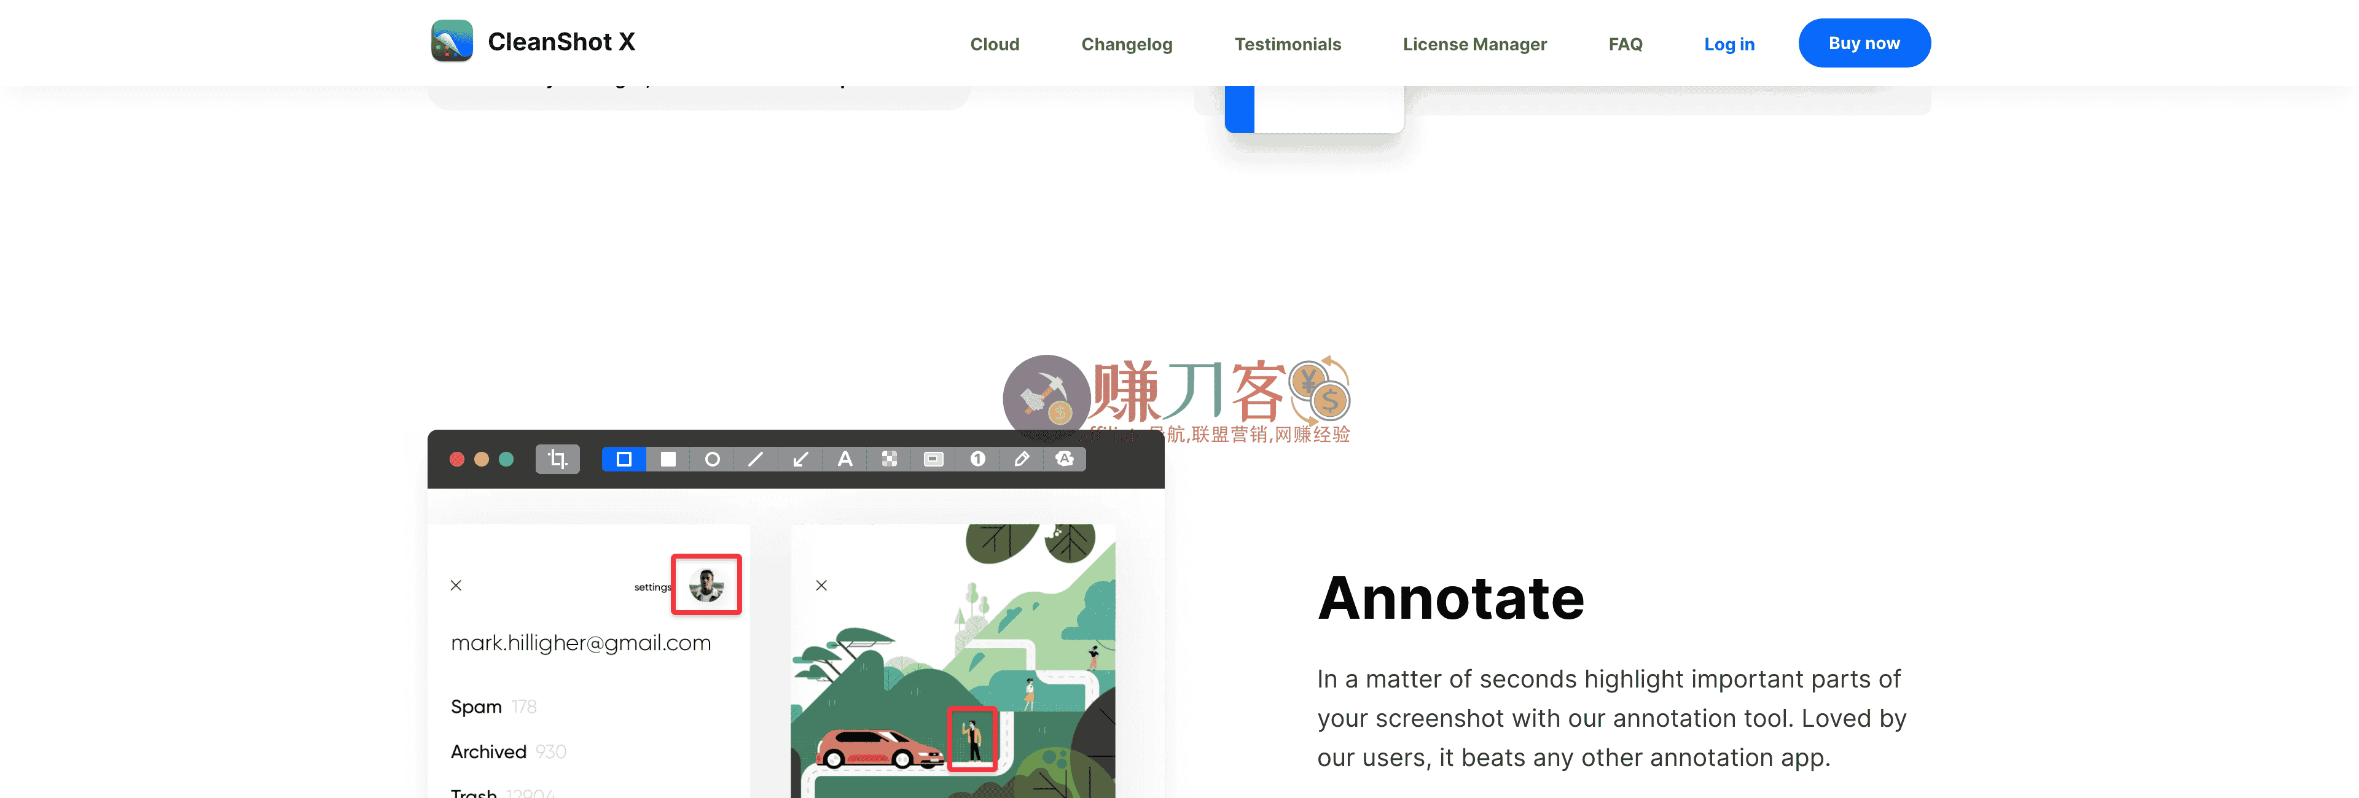Click the CleanShot X app logo icon
The image size is (2359, 798).
[x=452, y=41]
